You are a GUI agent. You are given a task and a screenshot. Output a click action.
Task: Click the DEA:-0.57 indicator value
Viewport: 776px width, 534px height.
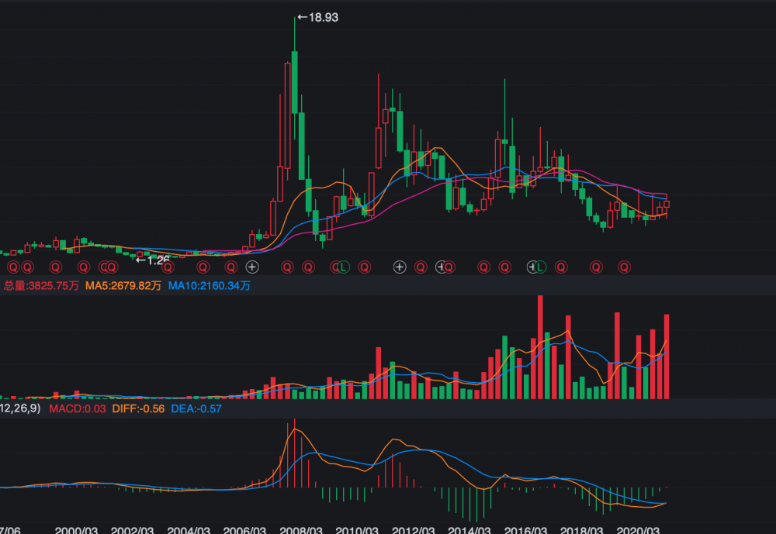click(196, 409)
